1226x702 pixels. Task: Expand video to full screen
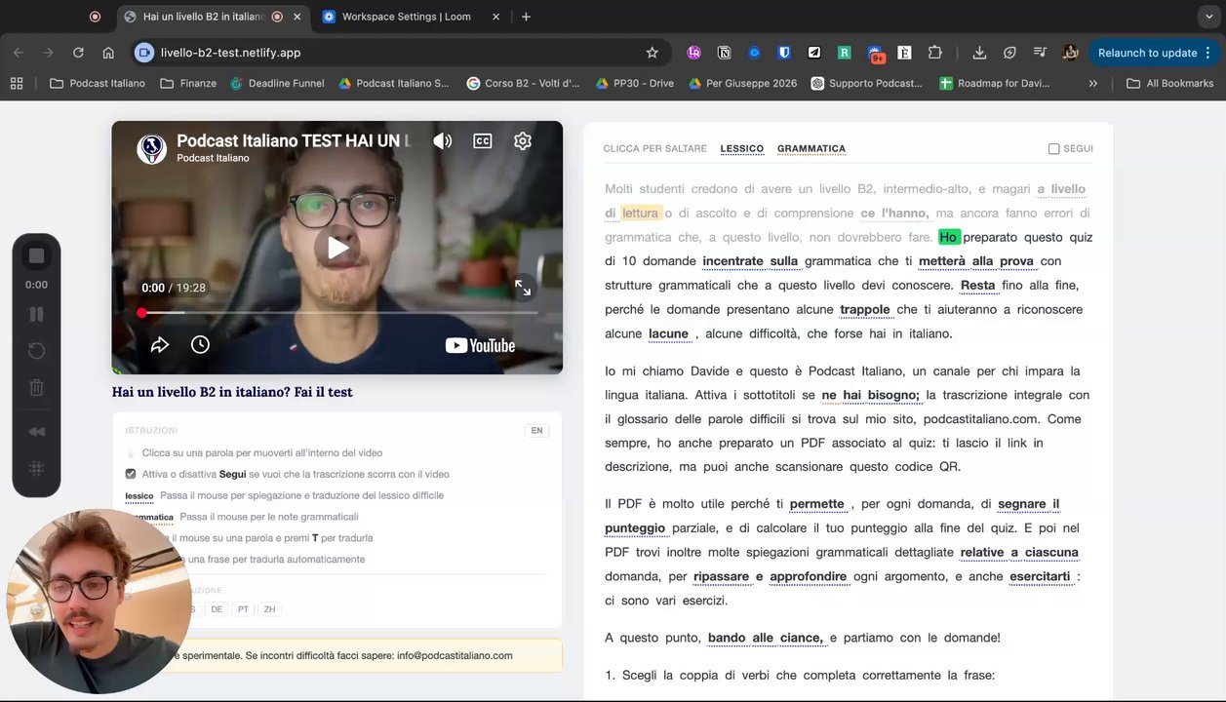pyautogui.click(x=523, y=288)
